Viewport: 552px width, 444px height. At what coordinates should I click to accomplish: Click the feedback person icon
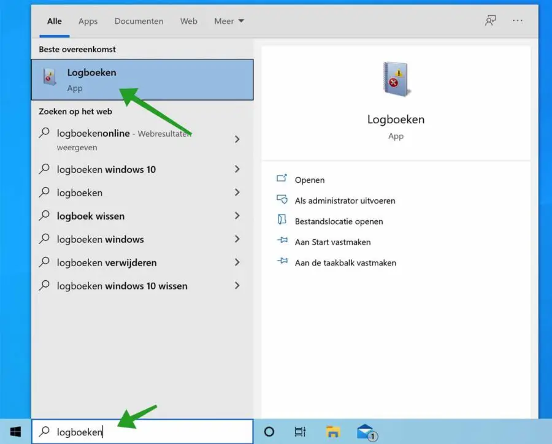point(491,21)
